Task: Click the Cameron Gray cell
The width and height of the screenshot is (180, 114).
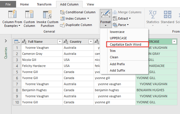Action: click(42, 54)
